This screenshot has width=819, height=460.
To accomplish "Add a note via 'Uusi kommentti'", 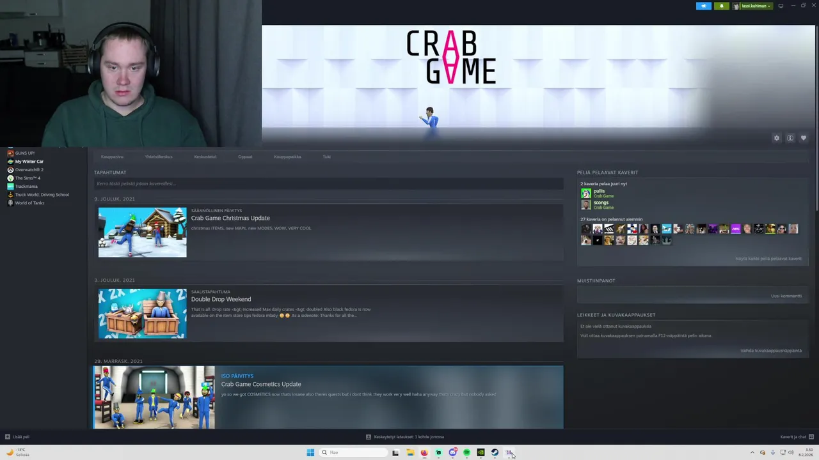I will click(786, 296).
